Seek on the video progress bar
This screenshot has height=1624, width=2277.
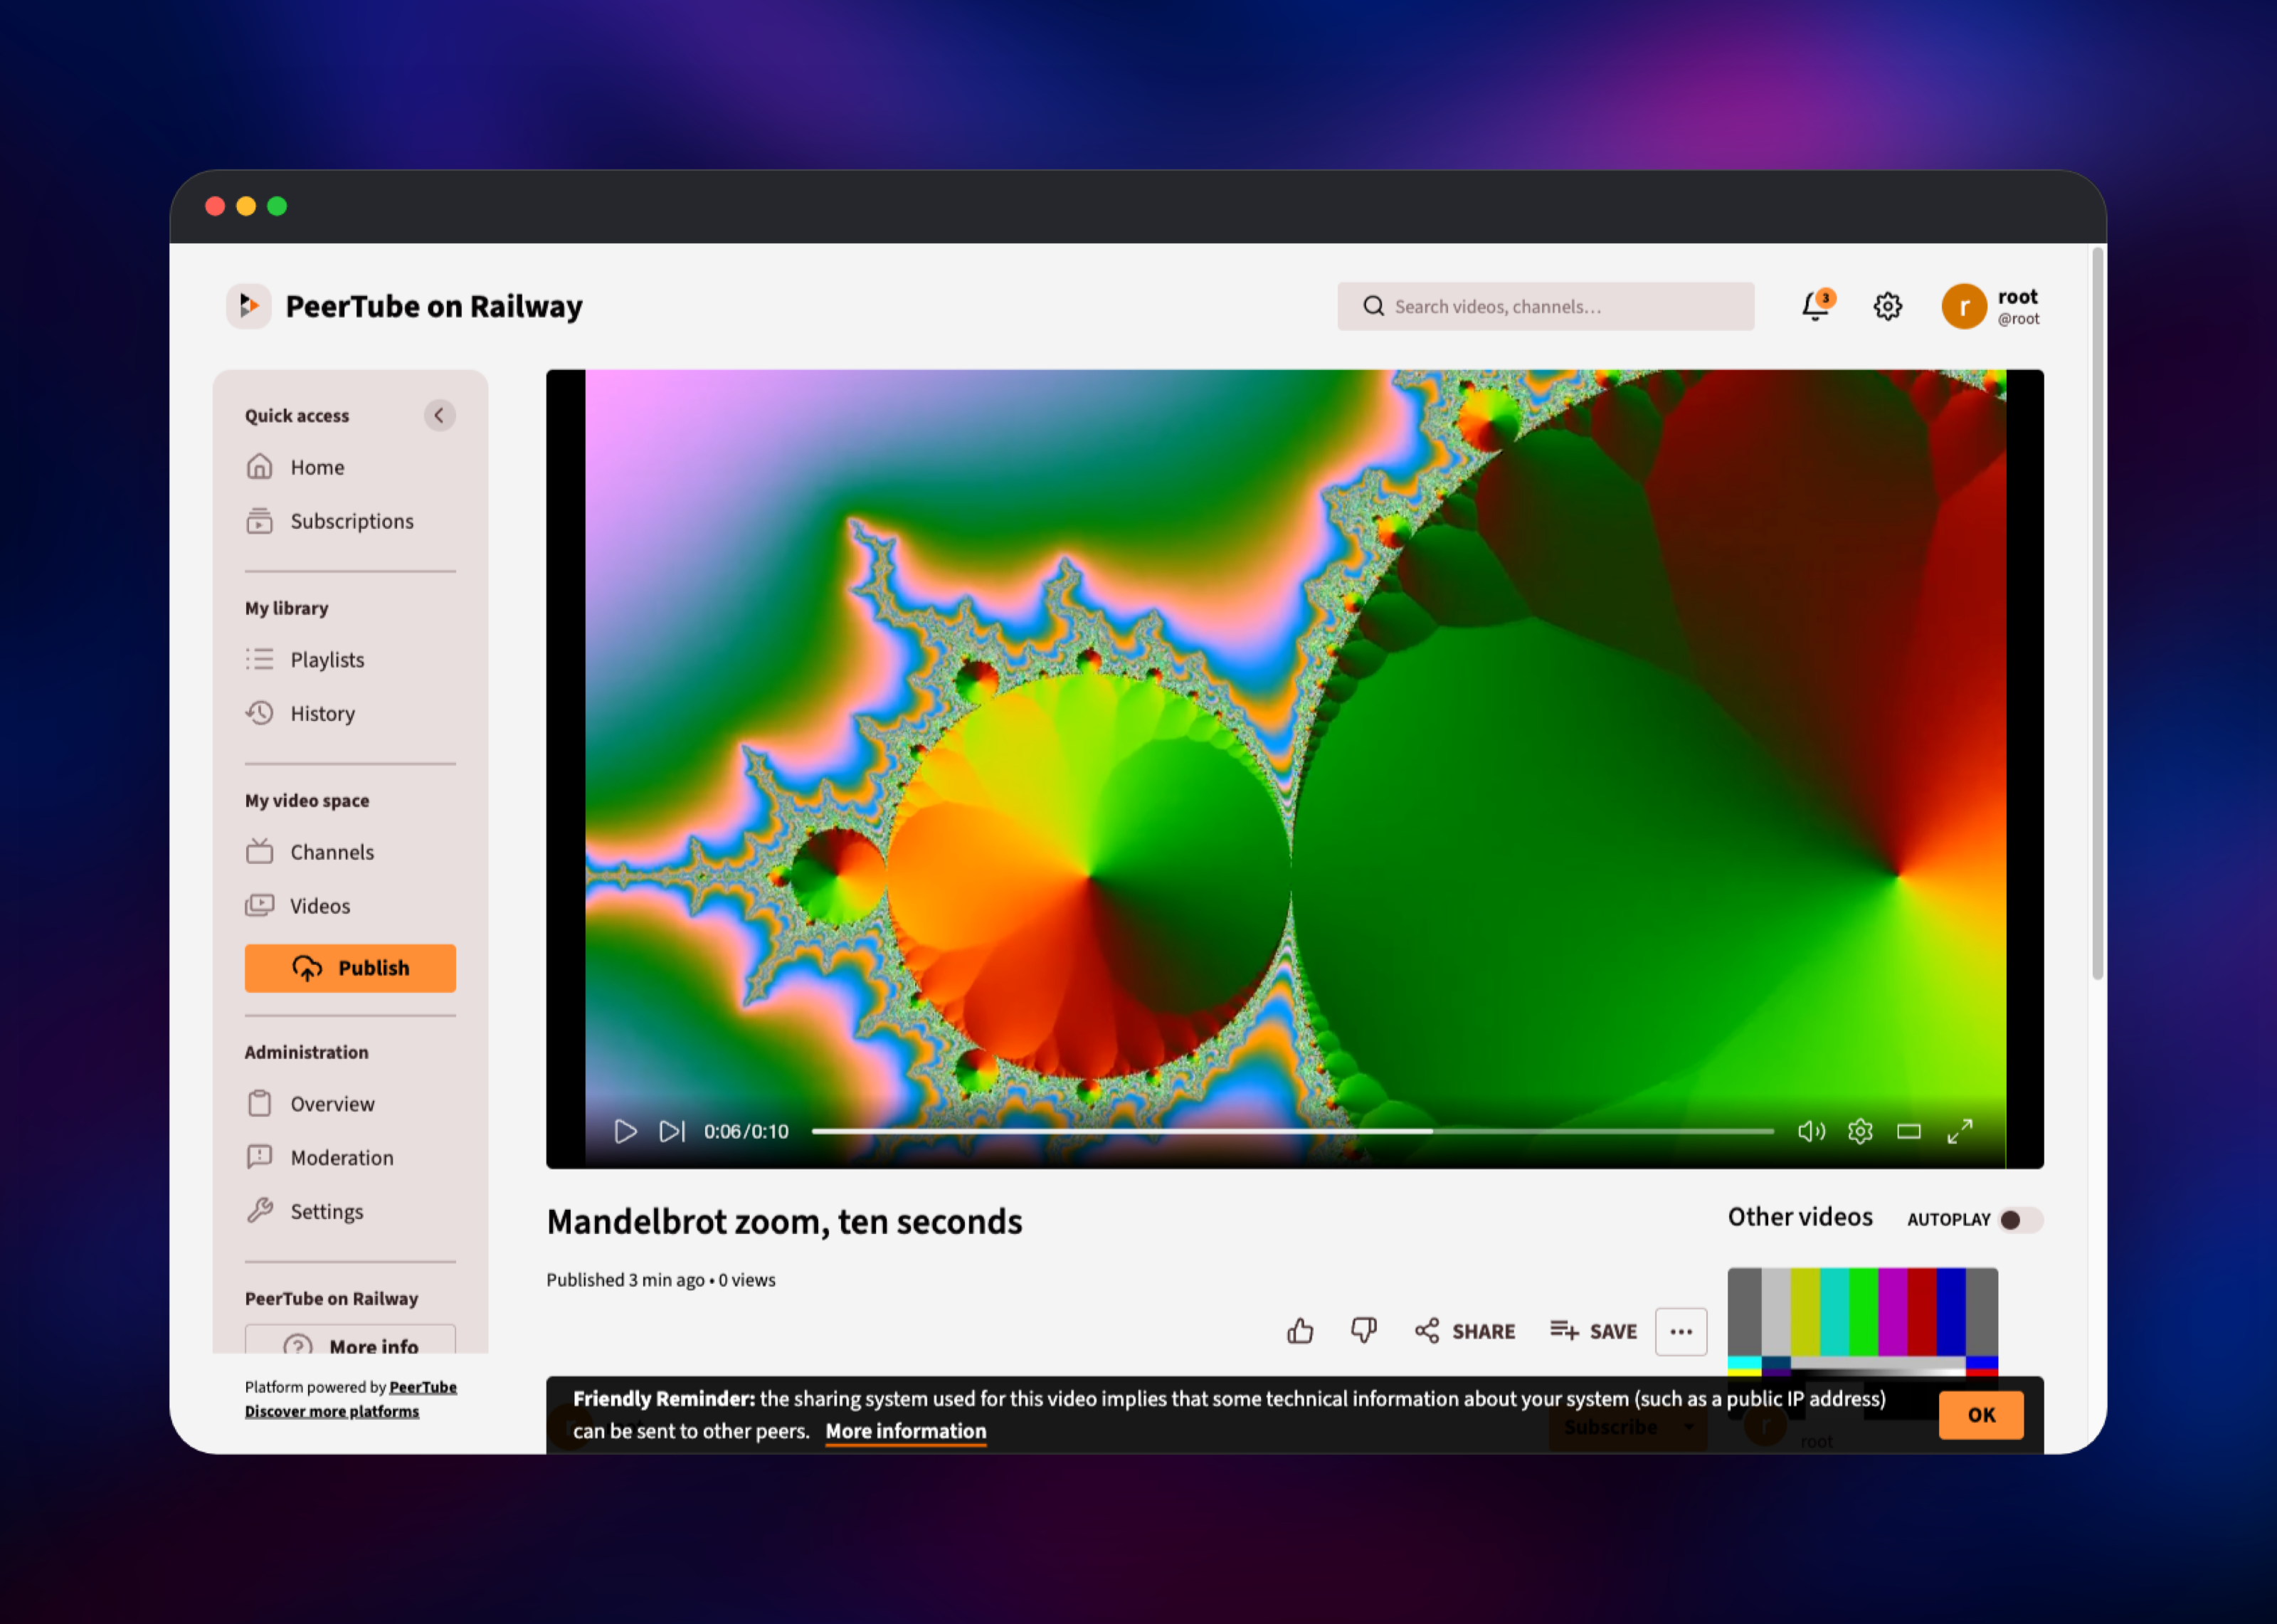point(1292,1131)
